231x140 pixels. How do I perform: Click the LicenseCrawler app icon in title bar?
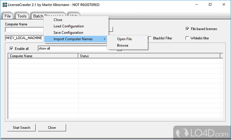pyautogui.click(x=5, y=5)
